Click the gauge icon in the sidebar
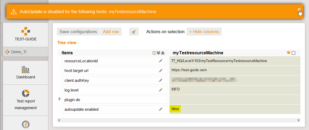Screen dimensions: 309x130 coord(26,124)
